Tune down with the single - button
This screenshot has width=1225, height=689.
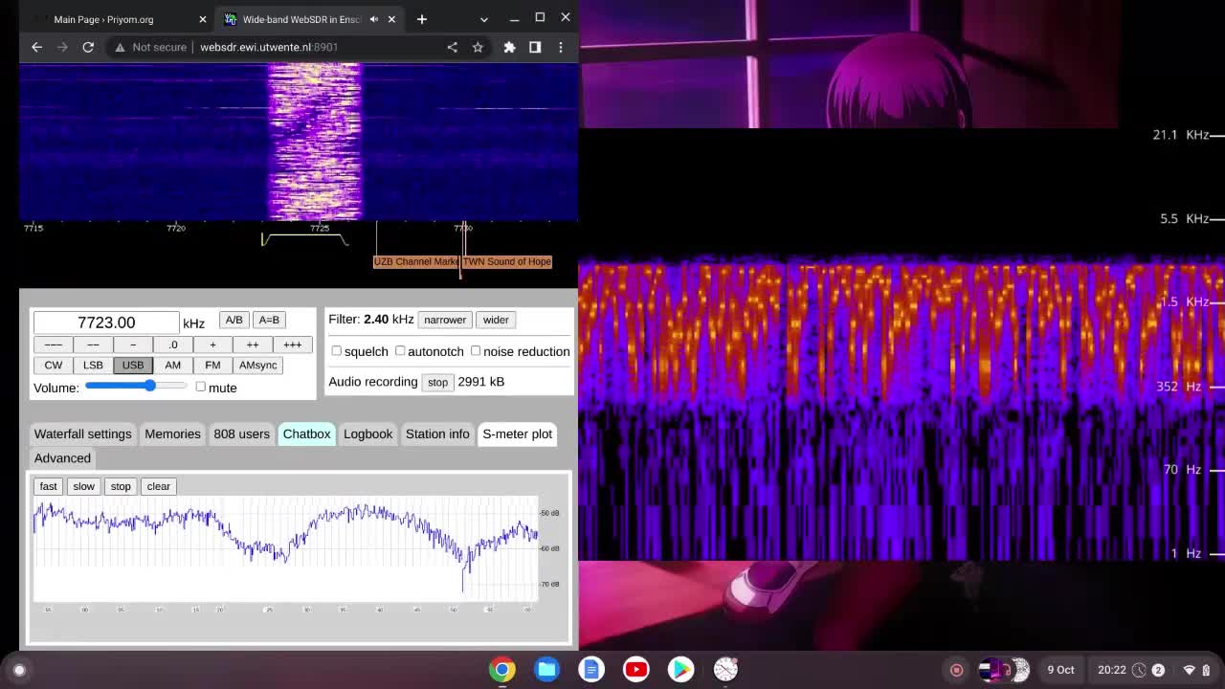click(x=133, y=344)
